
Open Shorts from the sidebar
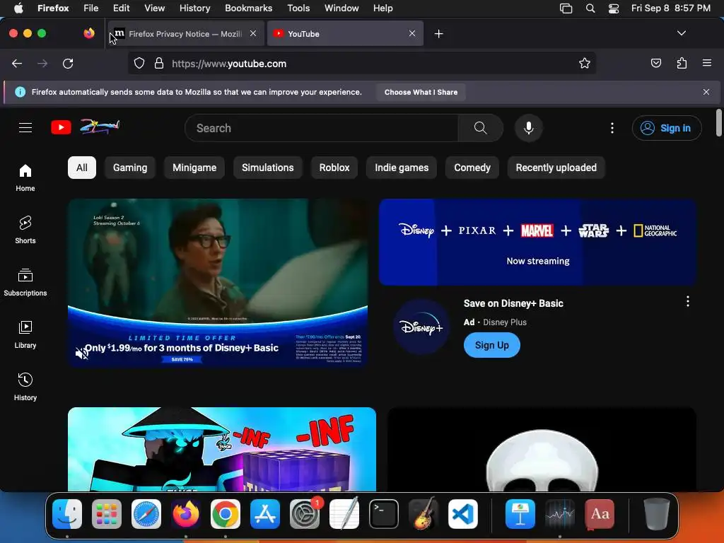[x=25, y=230]
